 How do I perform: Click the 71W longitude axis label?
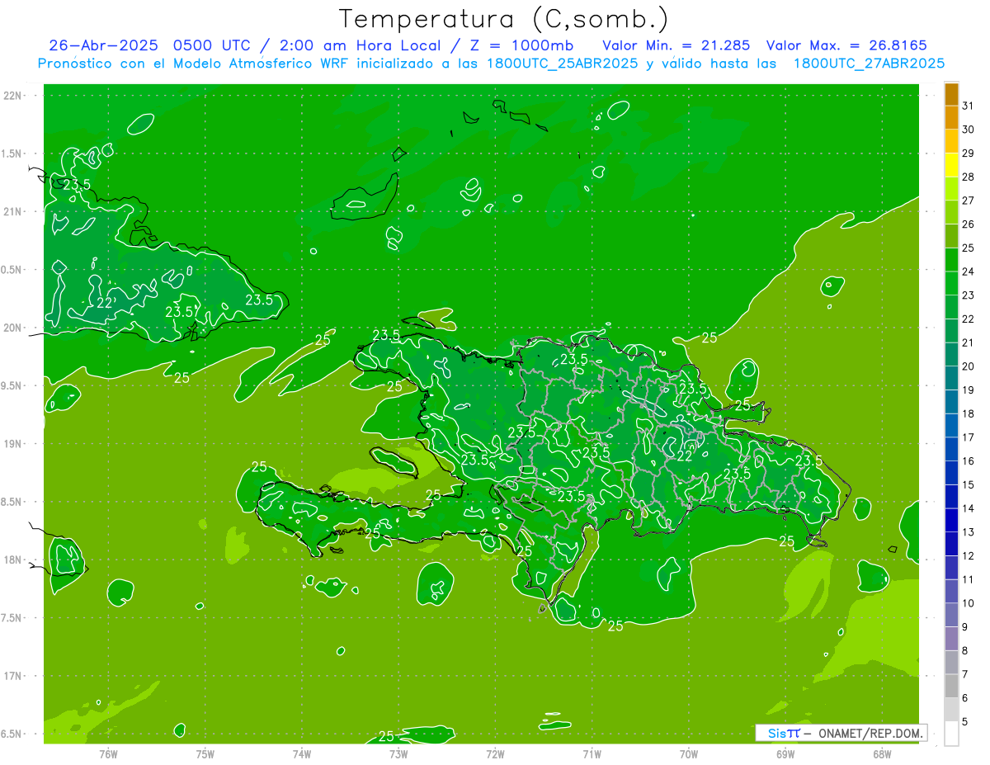592,753
